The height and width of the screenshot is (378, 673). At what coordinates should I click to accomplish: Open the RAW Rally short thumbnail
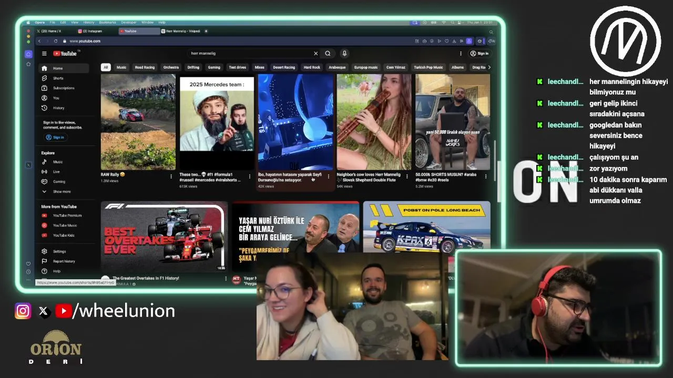click(138, 122)
